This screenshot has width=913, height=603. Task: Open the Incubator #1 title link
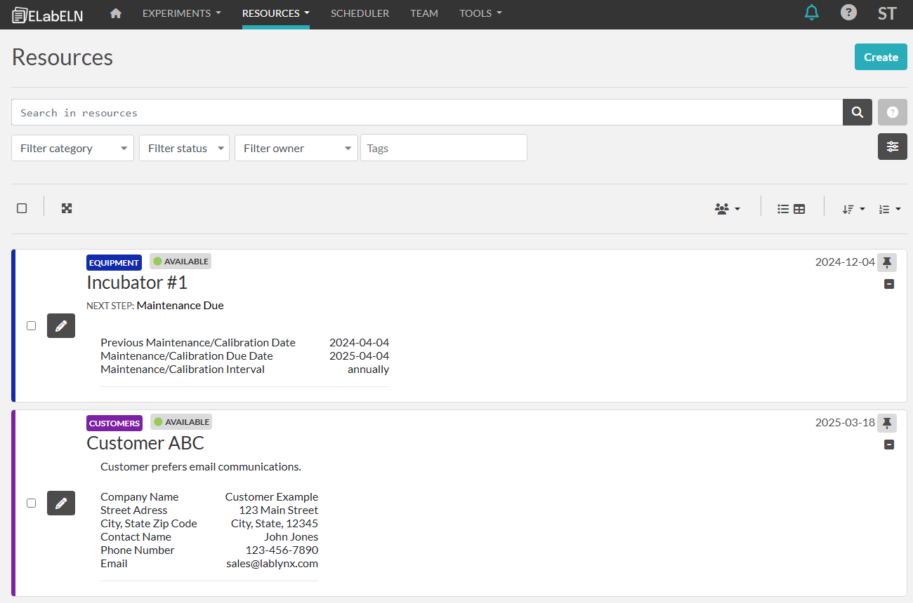pos(137,283)
